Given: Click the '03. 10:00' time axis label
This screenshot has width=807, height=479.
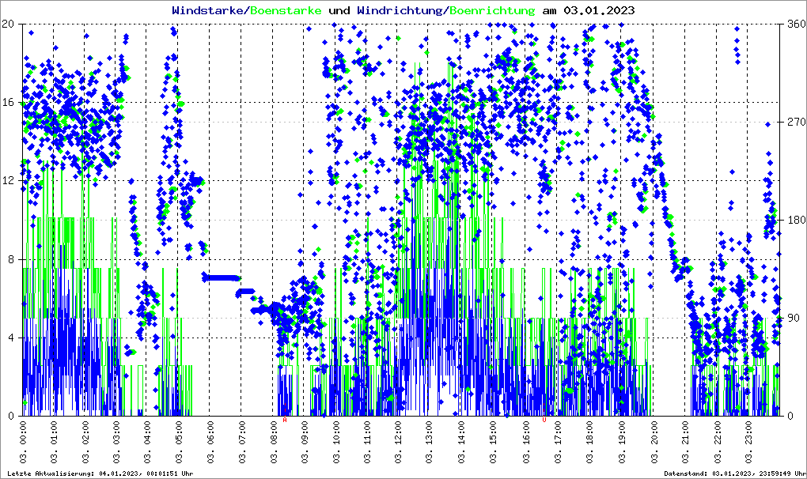Looking at the screenshot, I should [x=336, y=442].
